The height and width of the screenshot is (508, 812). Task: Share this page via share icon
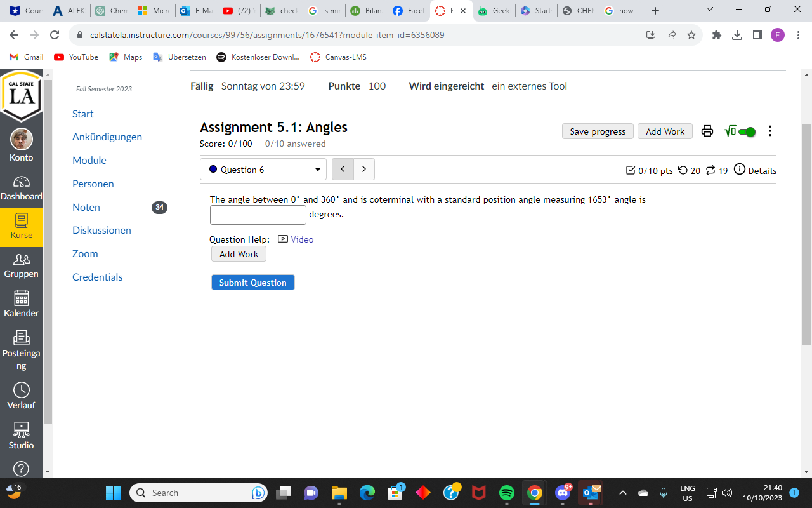pos(671,35)
